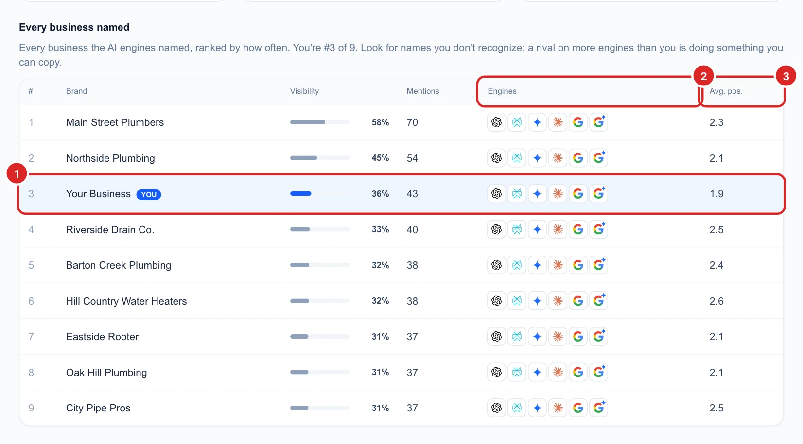Image resolution: width=803 pixels, height=444 pixels.
Task: Click the YOU badge beside Your Business
Action: pyautogui.click(x=149, y=194)
